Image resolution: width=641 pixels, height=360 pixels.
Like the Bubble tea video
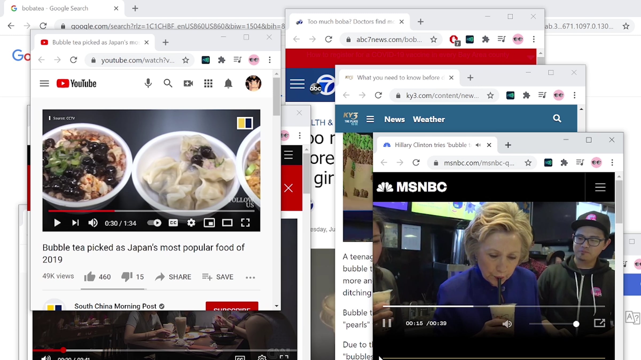click(x=97, y=277)
